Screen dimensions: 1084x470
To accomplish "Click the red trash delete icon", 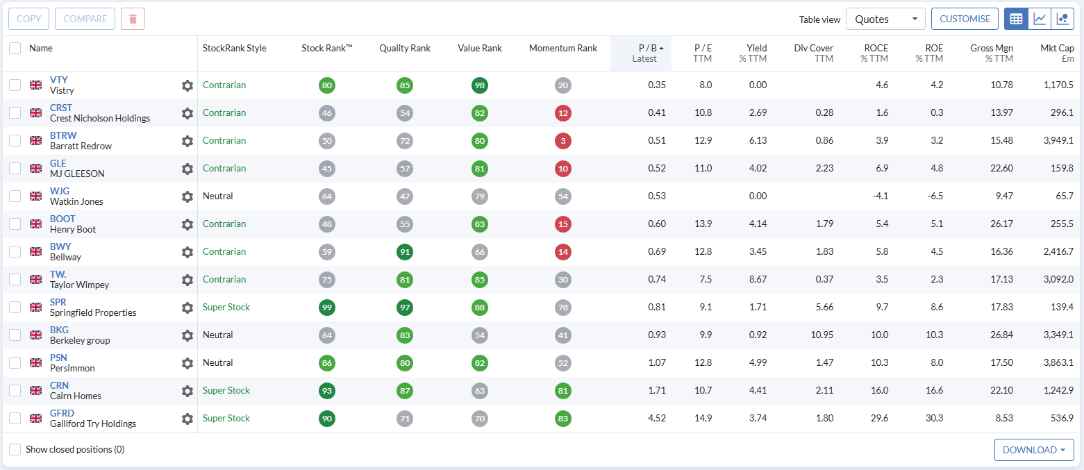I will tap(133, 19).
